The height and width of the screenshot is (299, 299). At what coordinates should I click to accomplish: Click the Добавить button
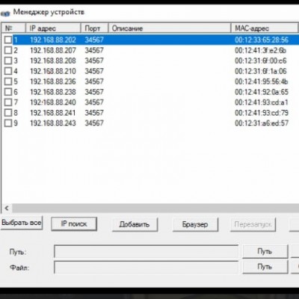(x=135, y=224)
